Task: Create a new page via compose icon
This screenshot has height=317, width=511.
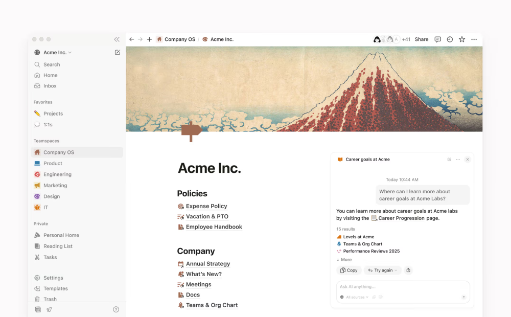Action: click(x=118, y=52)
